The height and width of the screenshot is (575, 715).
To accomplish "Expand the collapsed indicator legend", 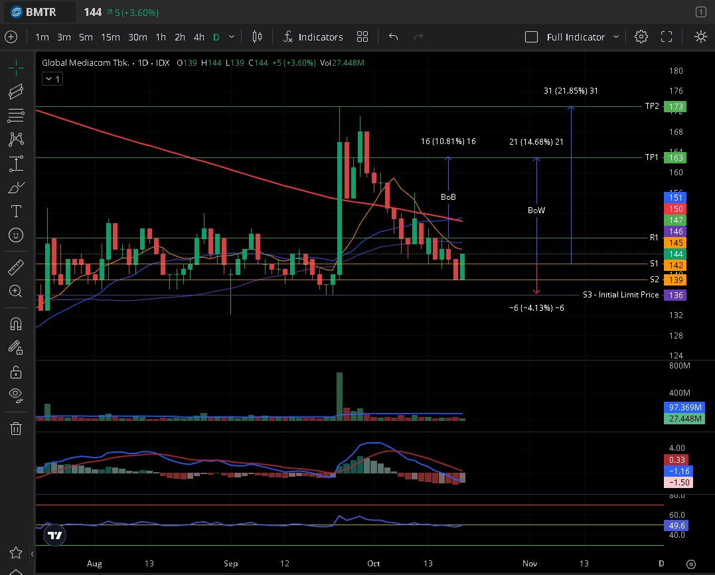I will tap(52, 79).
